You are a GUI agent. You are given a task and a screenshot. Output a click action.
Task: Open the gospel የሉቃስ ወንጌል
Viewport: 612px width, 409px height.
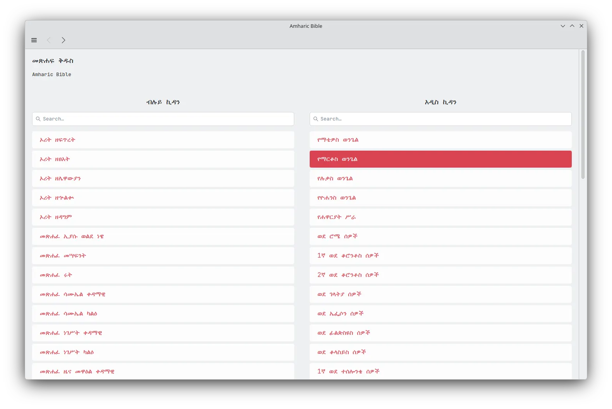[441, 178]
